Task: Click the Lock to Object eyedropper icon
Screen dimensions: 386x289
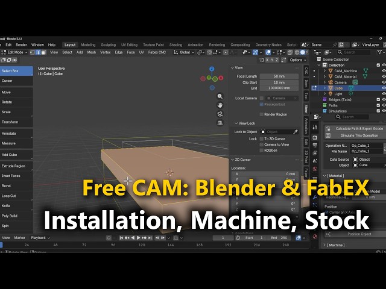Action: click(x=296, y=132)
